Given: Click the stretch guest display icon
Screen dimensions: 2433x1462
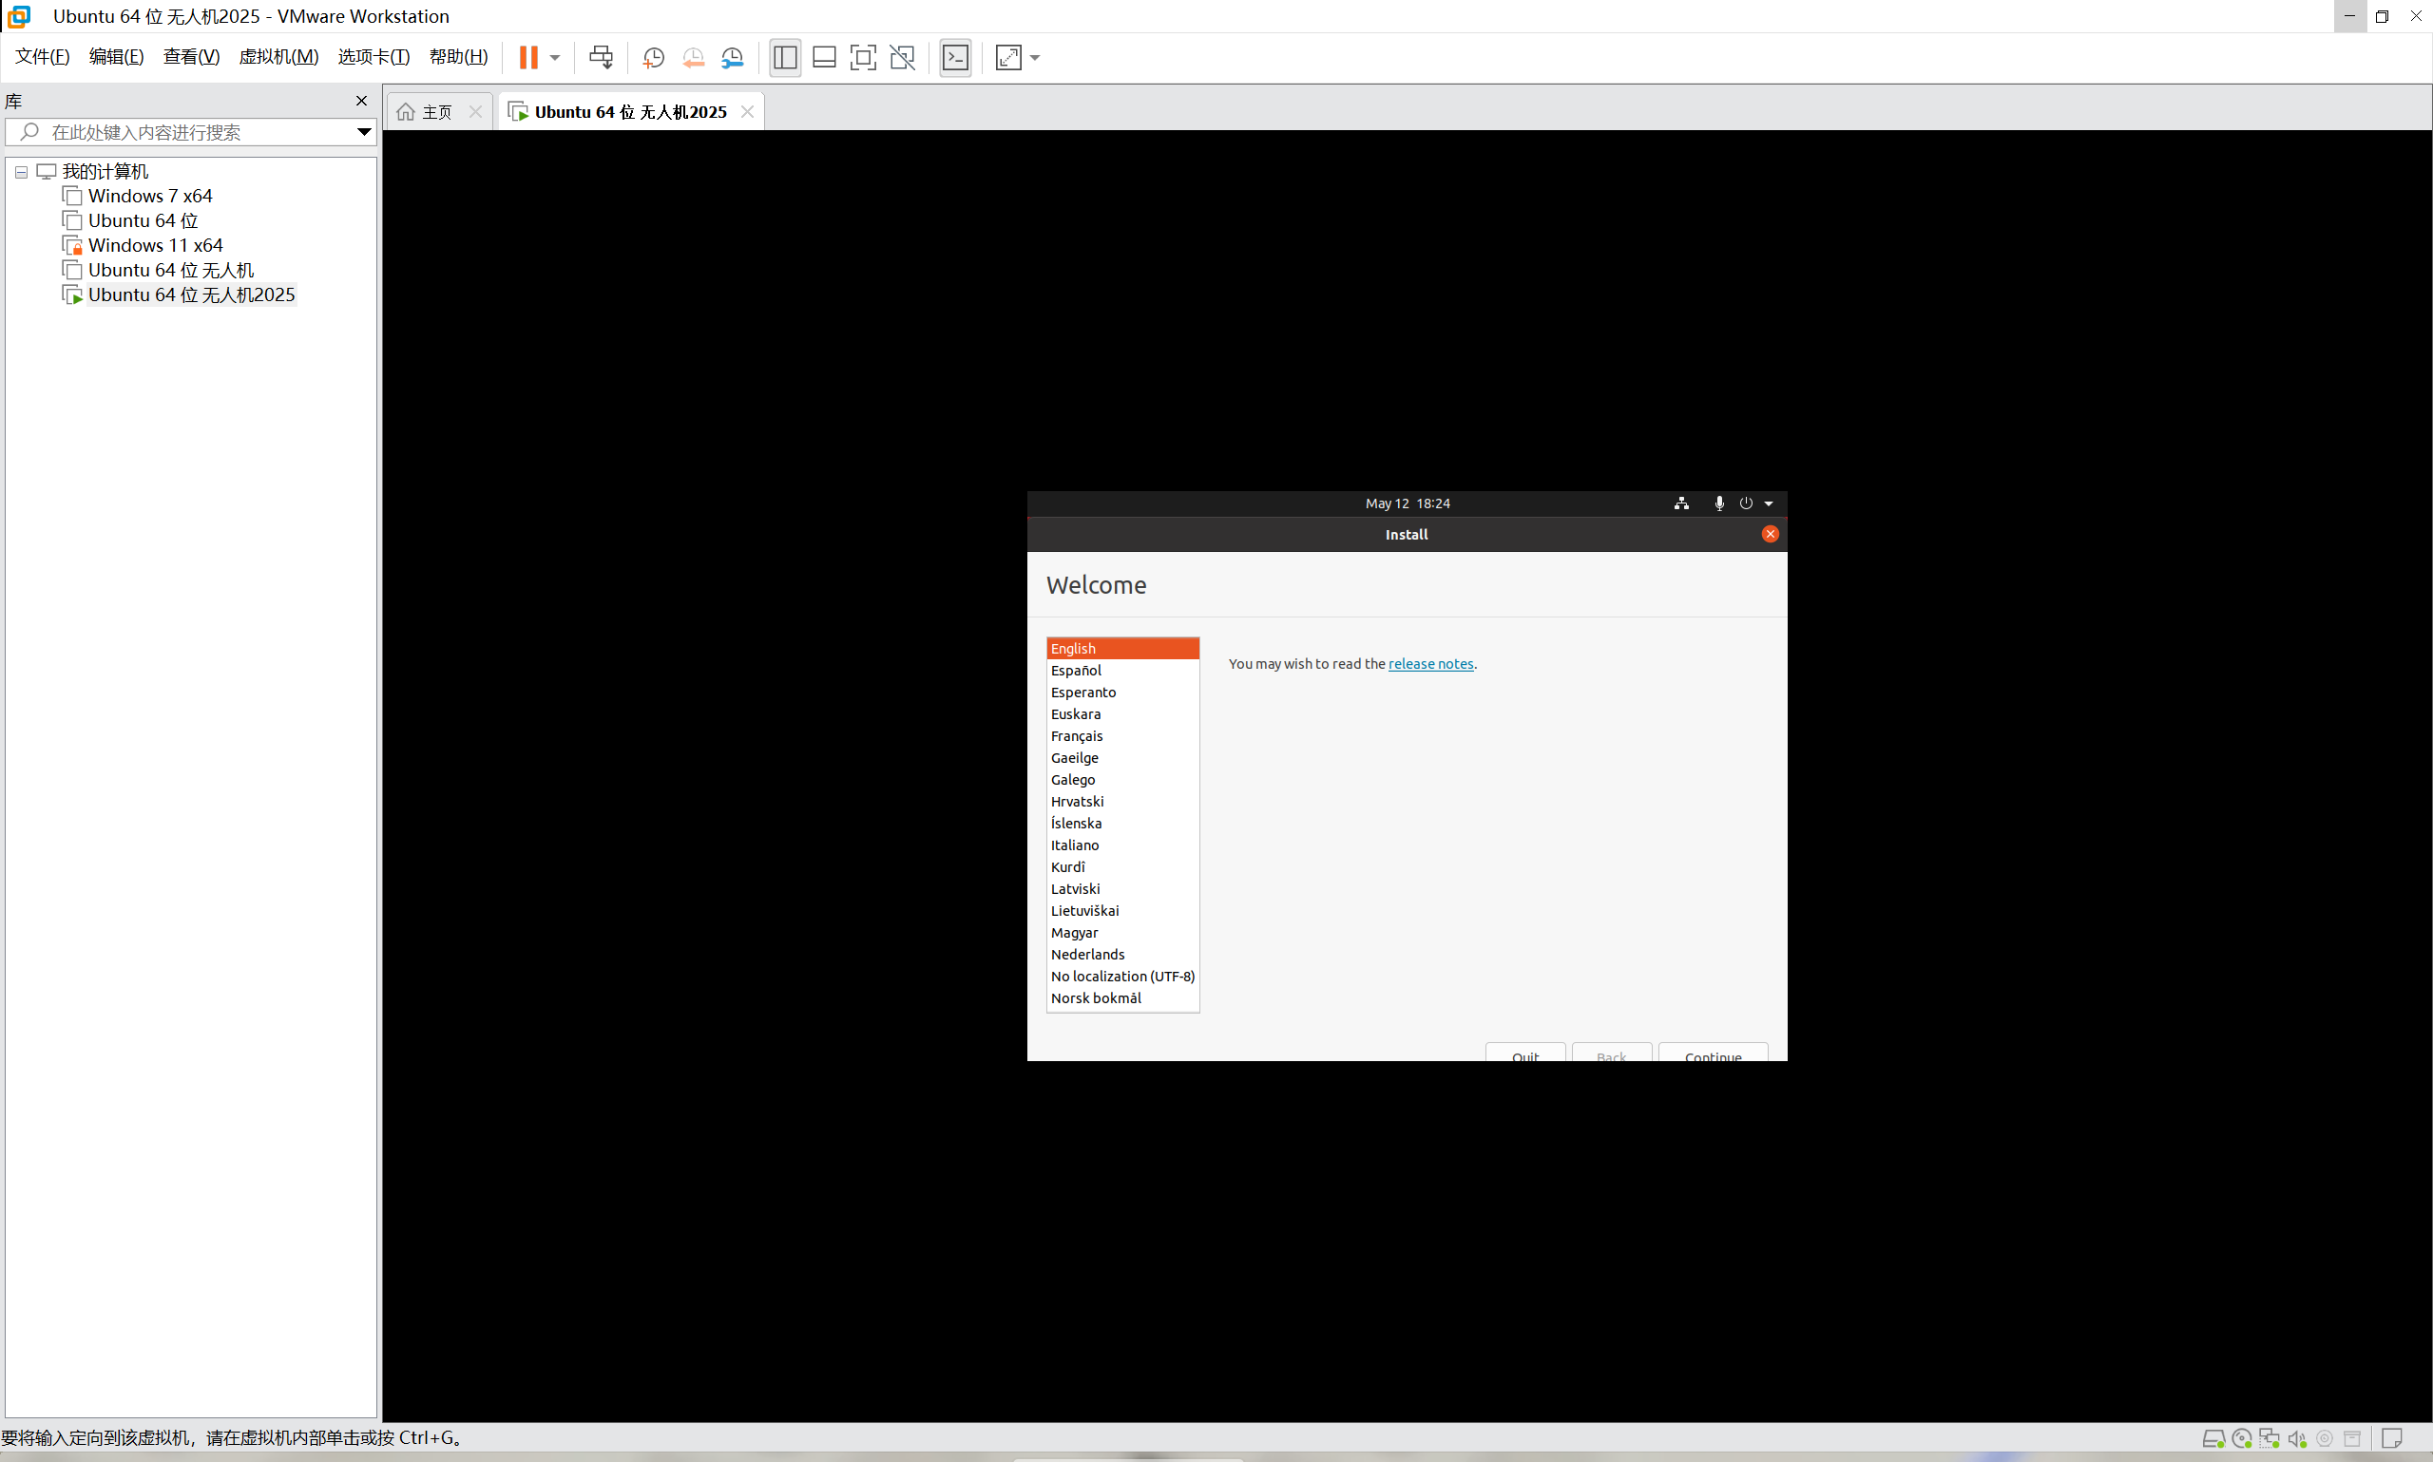Looking at the screenshot, I should tap(1008, 57).
